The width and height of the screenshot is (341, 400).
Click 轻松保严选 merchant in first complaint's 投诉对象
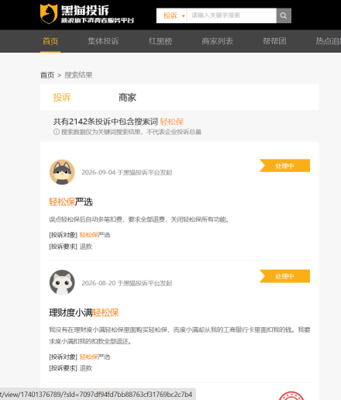[x=95, y=235]
